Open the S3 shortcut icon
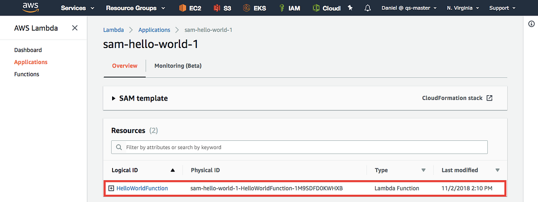This screenshot has width=538, height=202. click(216, 8)
